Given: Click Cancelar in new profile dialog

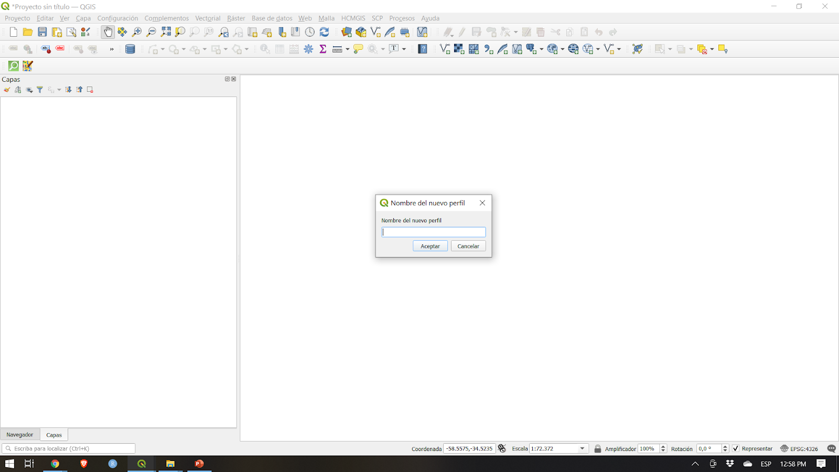Looking at the screenshot, I should (468, 246).
